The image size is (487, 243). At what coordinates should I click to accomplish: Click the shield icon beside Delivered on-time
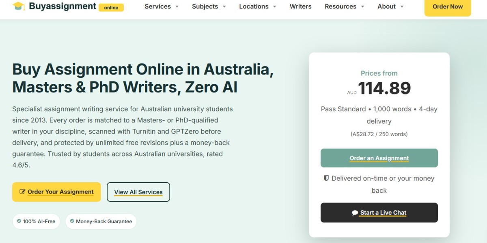(x=326, y=178)
